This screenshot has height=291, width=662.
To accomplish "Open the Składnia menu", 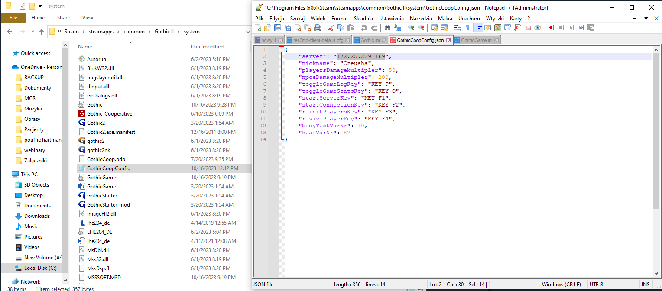I will pyautogui.click(x=363, y=19).
